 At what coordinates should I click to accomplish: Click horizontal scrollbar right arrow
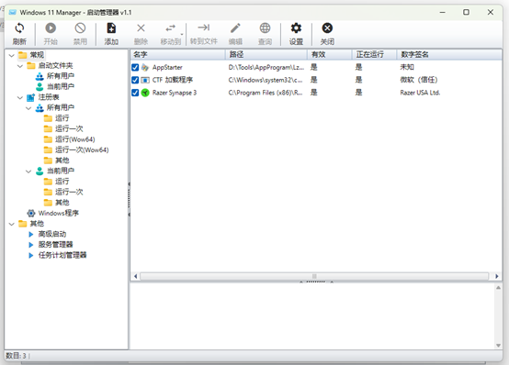click(497, 277)
